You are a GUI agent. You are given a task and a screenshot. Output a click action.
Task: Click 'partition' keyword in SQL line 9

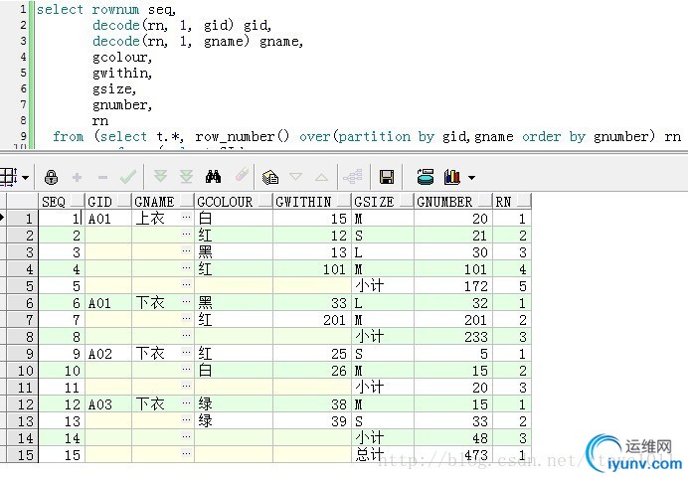(x=374, y=137)
